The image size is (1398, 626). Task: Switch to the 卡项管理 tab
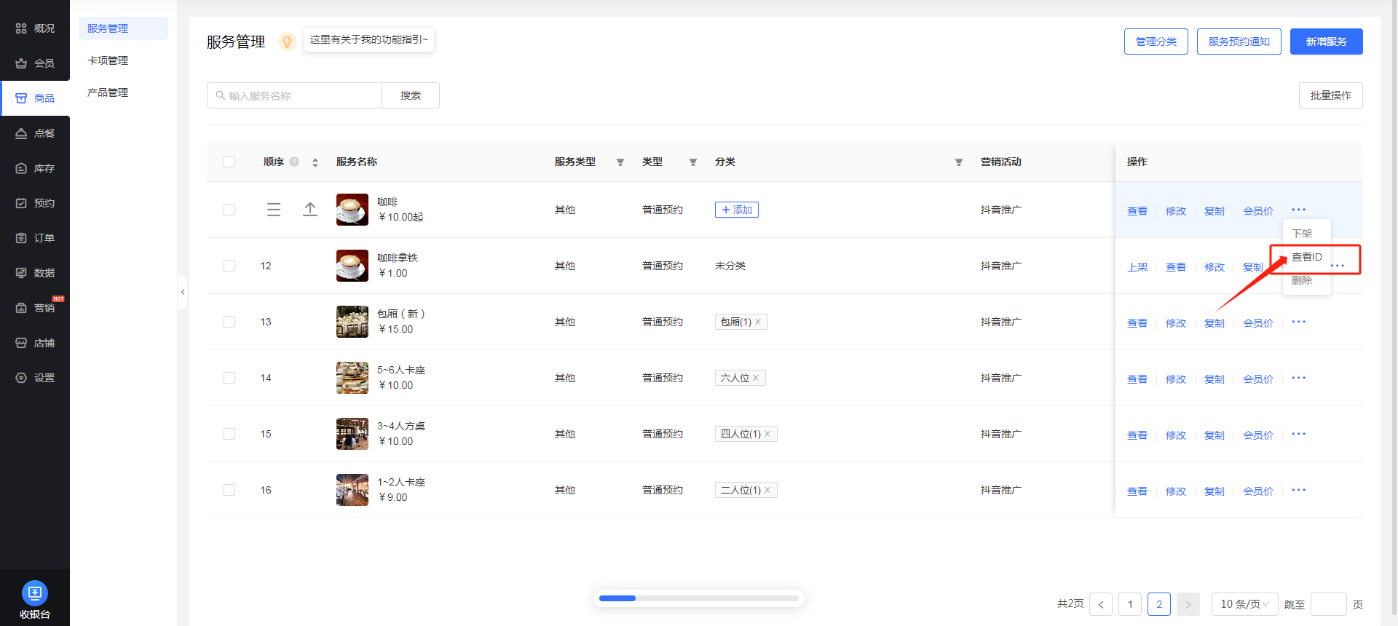pos(108,60)
